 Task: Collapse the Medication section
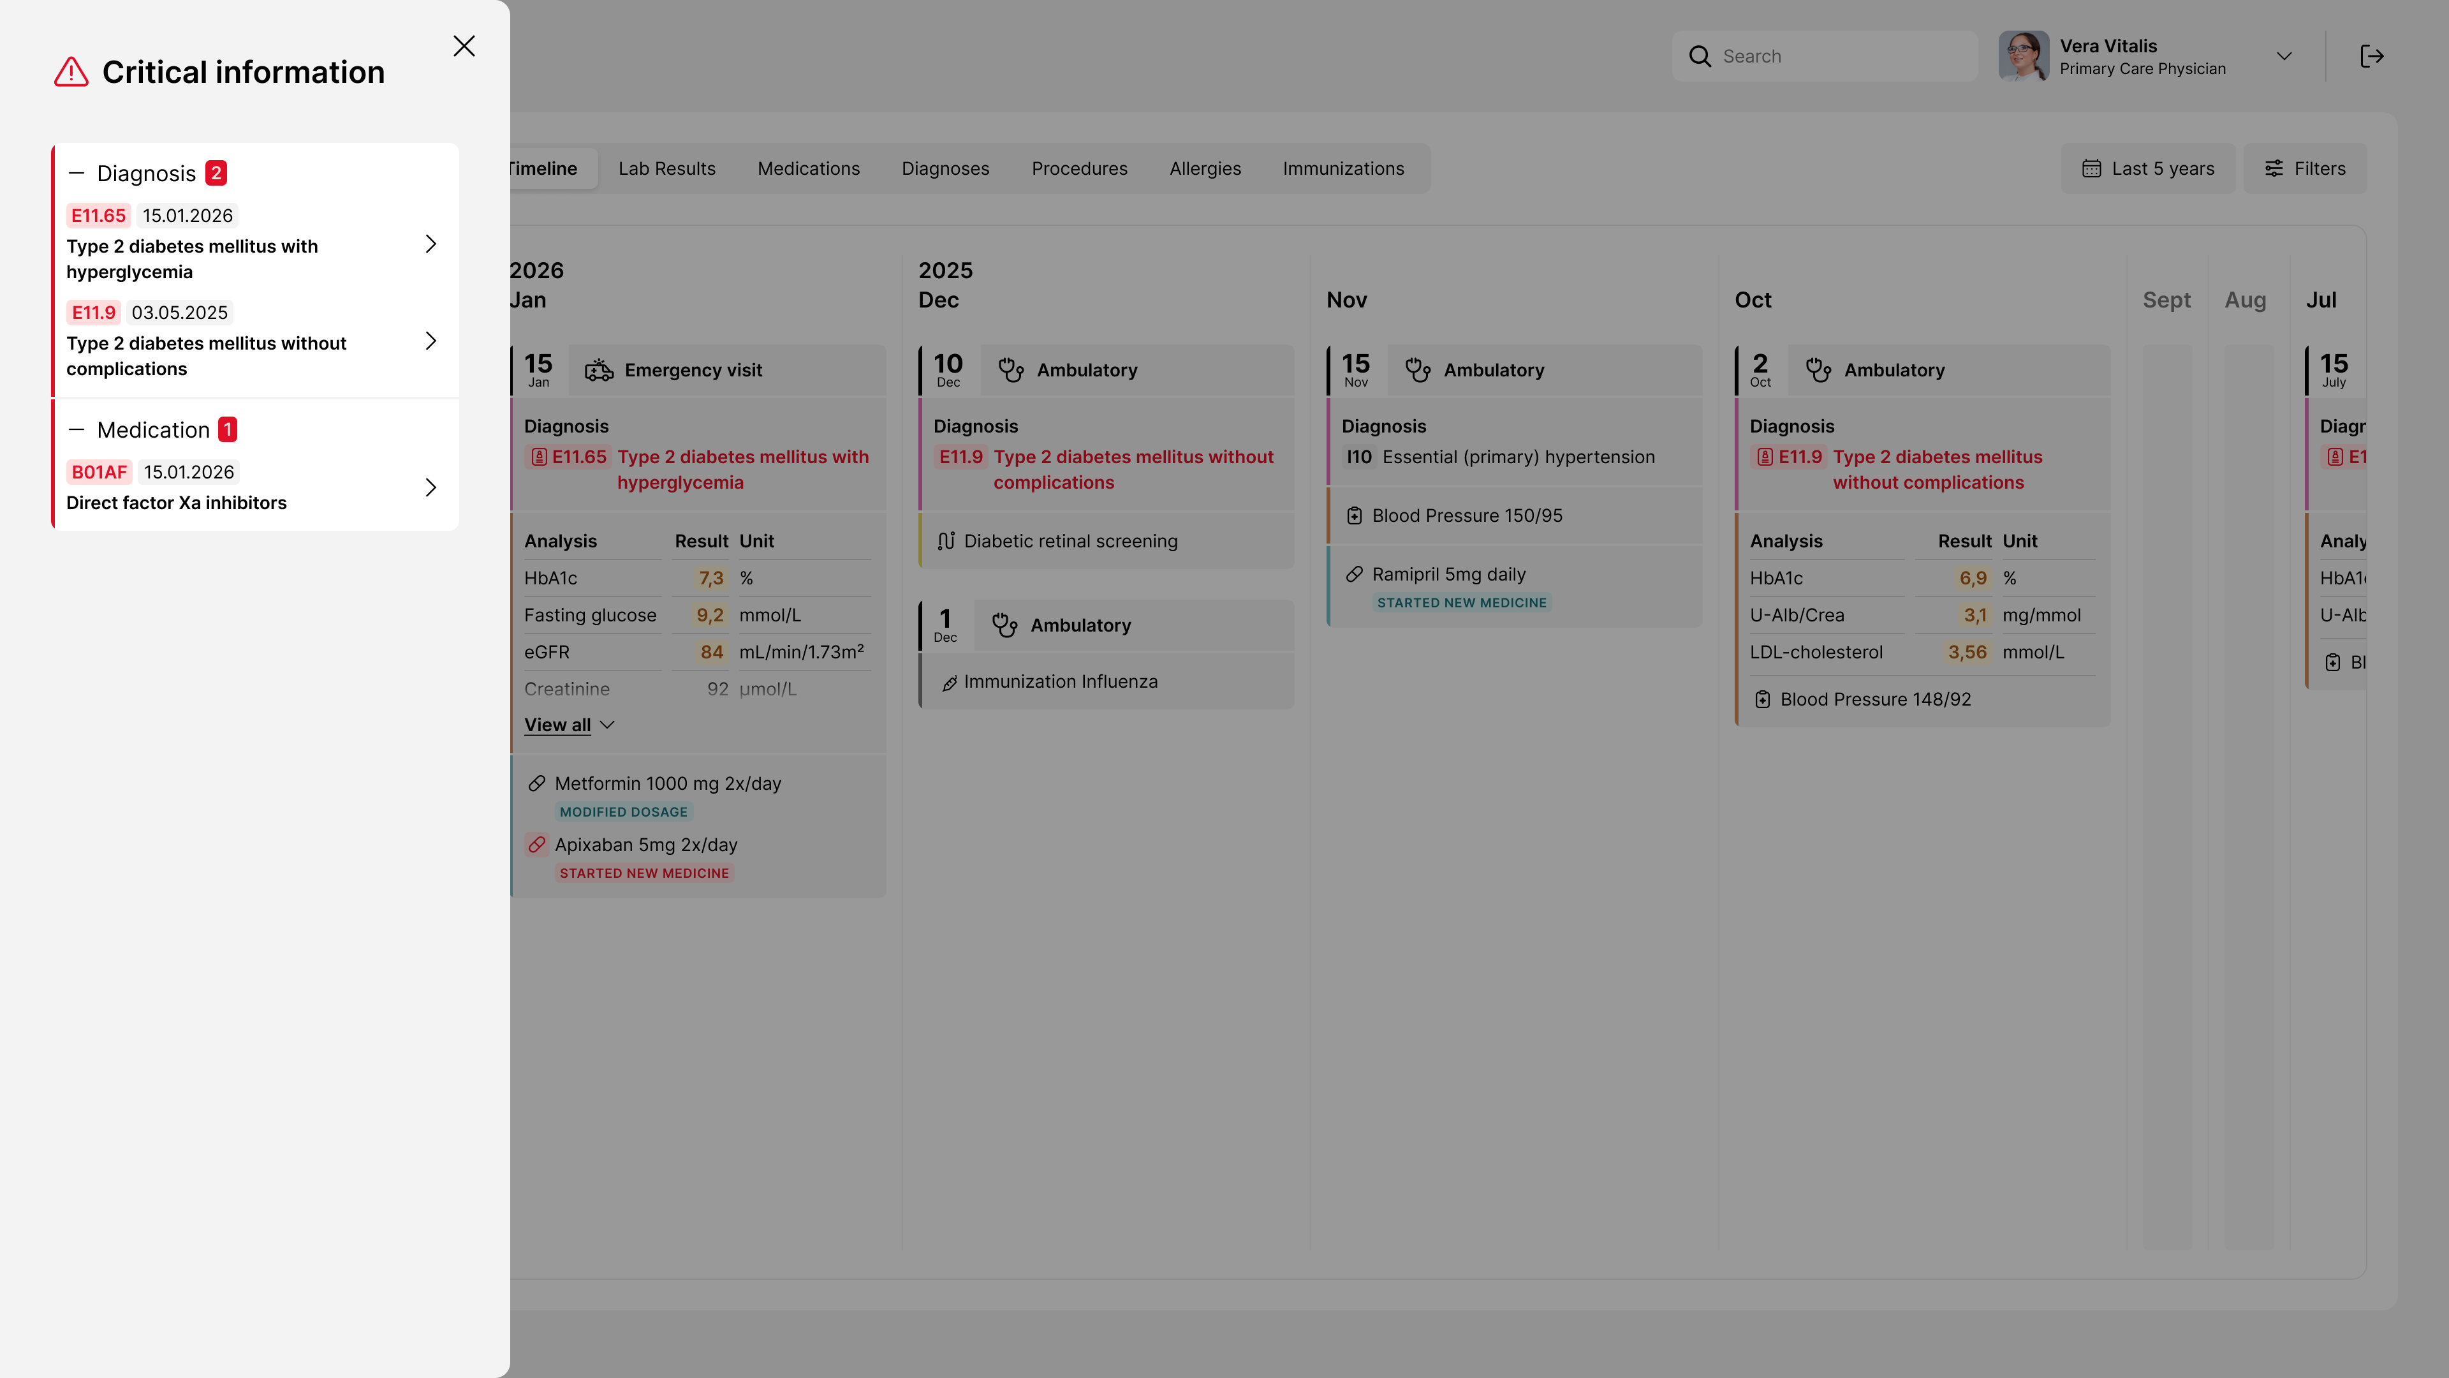pos(77,430)
